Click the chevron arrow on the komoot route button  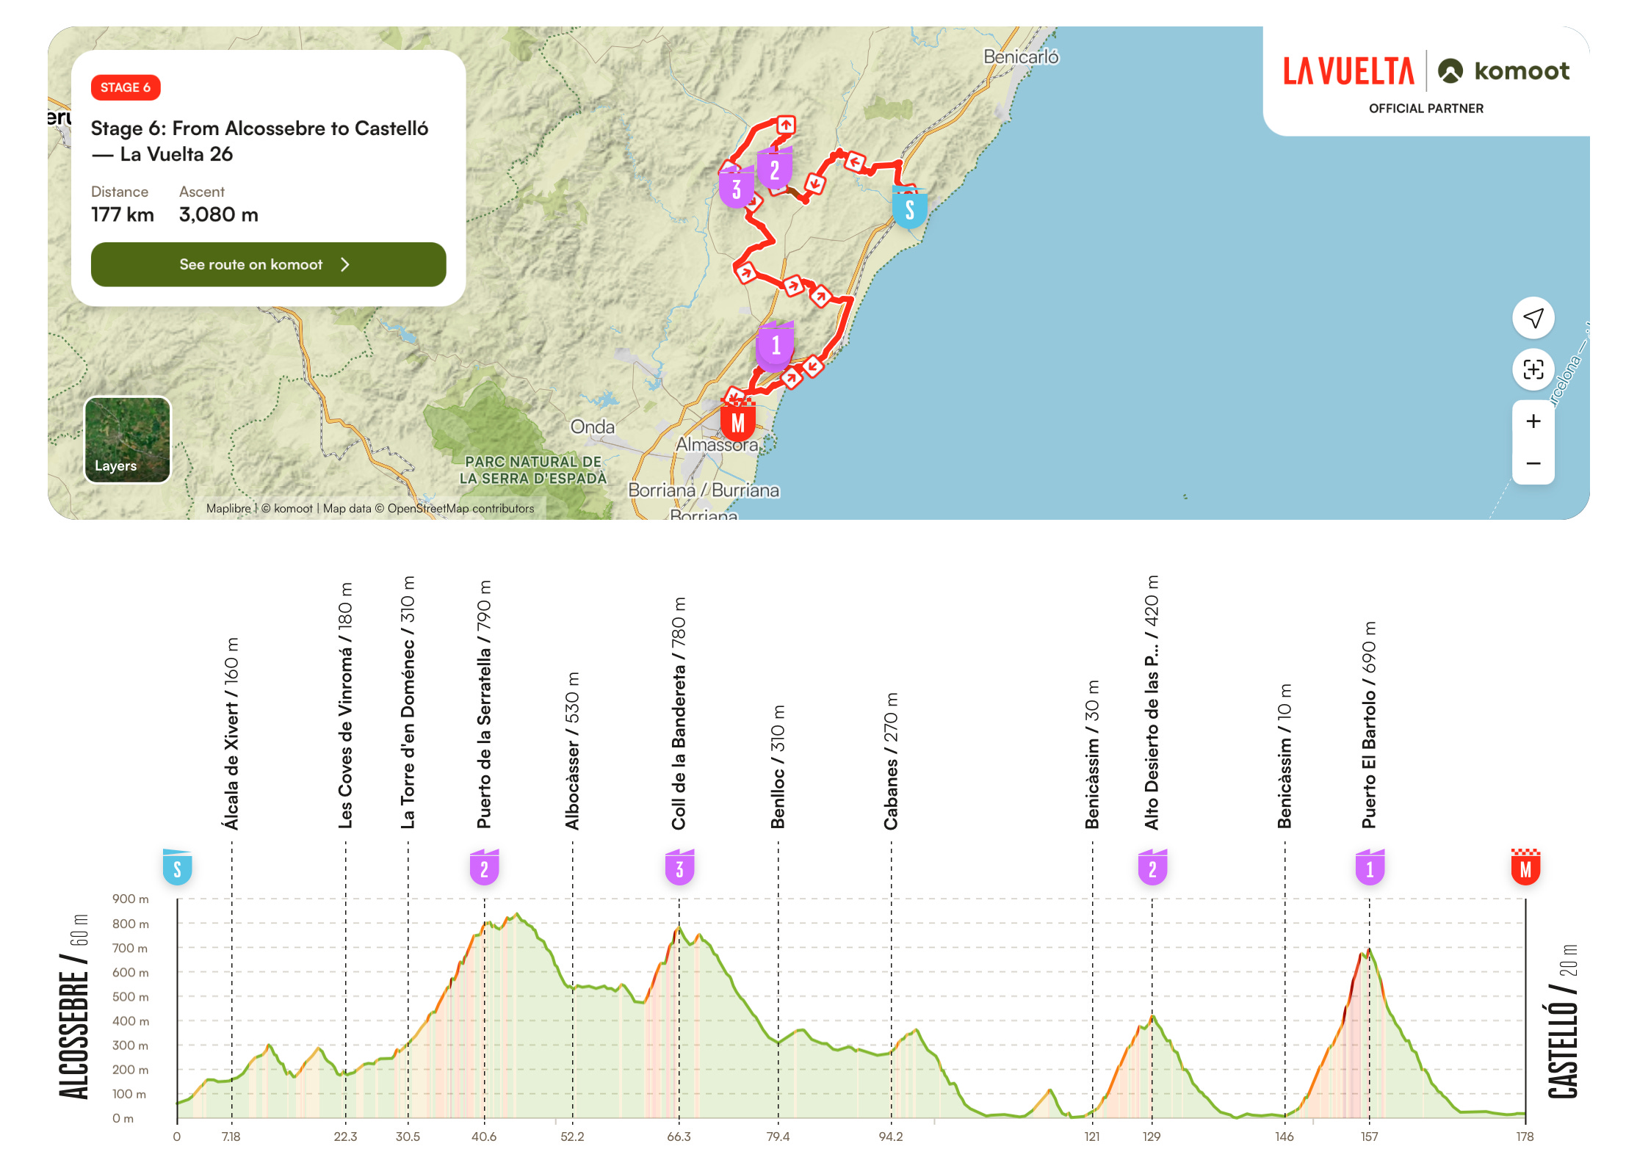pos(345,264)
